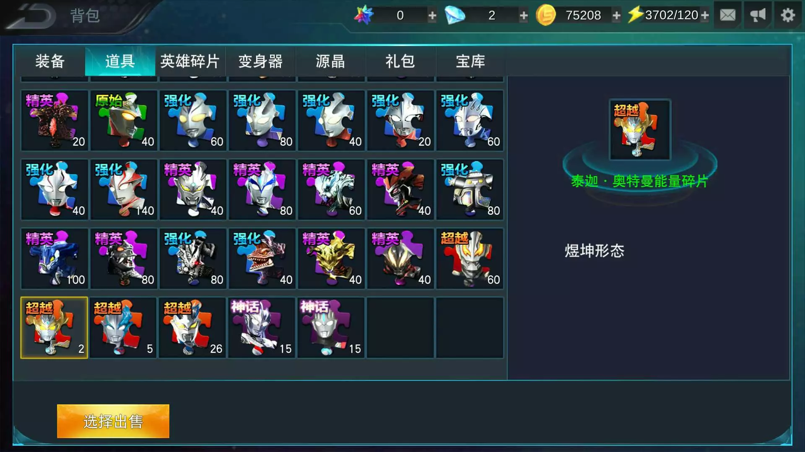Image resolution: width=805 pixels, height=452 pixels.
Task: Select the 精英 fragment with count 100
Action: coord(55,259)
